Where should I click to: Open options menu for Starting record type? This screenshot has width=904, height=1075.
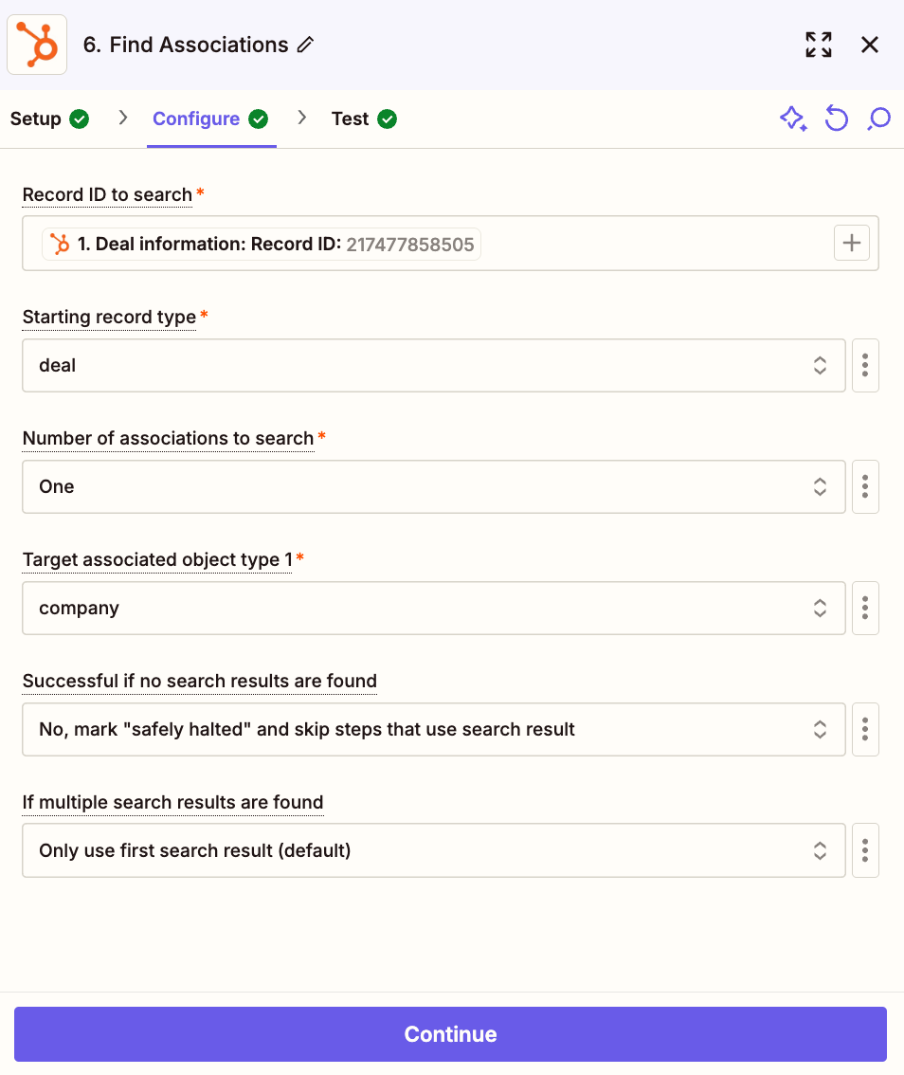[x=865, y=365]
